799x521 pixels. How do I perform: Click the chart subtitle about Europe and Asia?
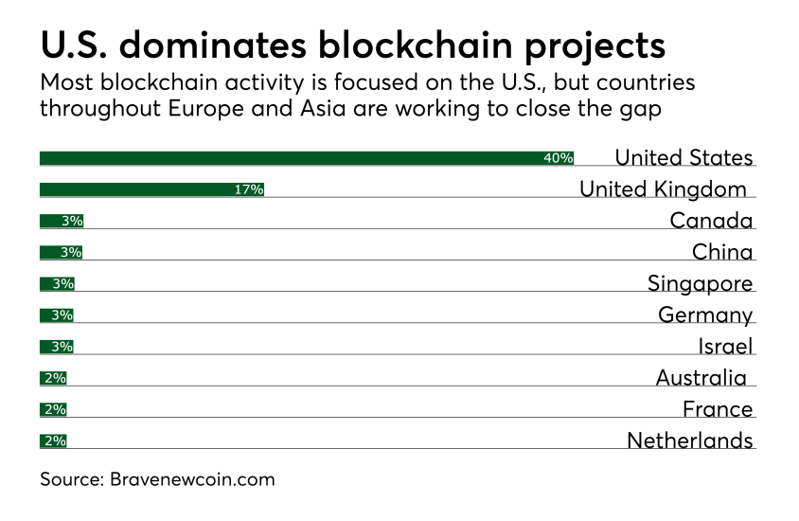point(367,96)
